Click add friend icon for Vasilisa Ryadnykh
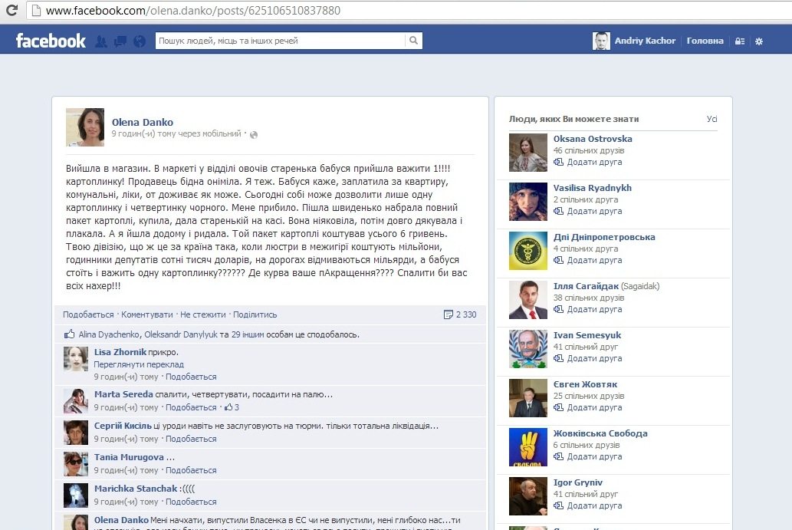Image resolution: width=792 pixels, height=530 pixels. coord(559,211)
